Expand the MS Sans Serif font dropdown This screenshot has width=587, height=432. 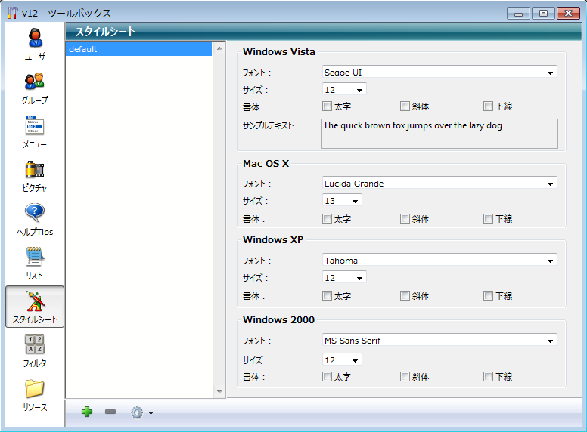(x=439, y=341)
